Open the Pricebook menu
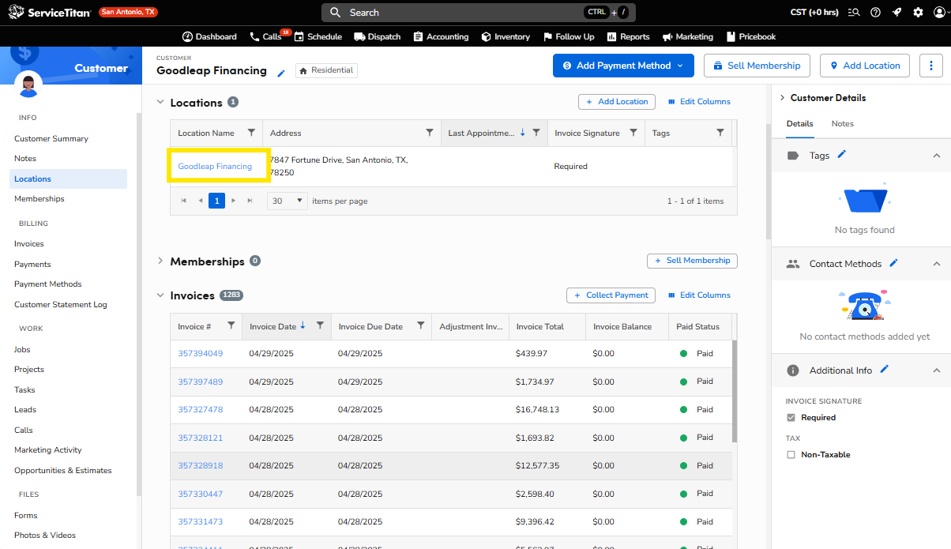The height and width of the screenshot is (549, 951). (x=751, y=36)
